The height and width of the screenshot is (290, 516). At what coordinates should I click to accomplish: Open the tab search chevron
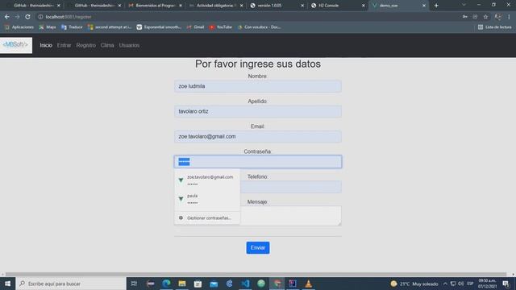[464, 5]
